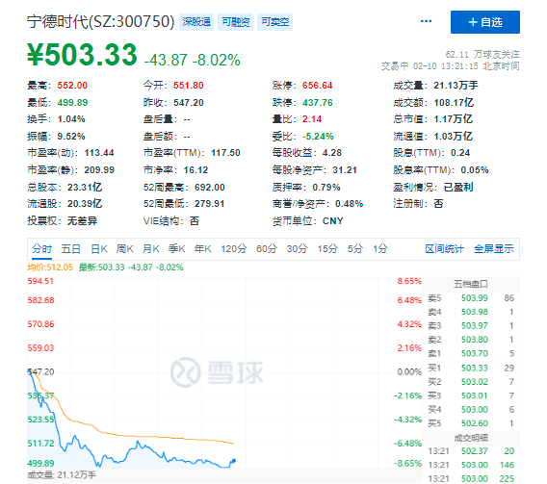
Task: Click the 52周最低 value 279.91
Action: tap(209, 204)
